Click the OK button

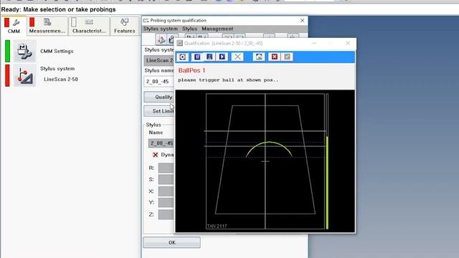(x=172, y=242)
